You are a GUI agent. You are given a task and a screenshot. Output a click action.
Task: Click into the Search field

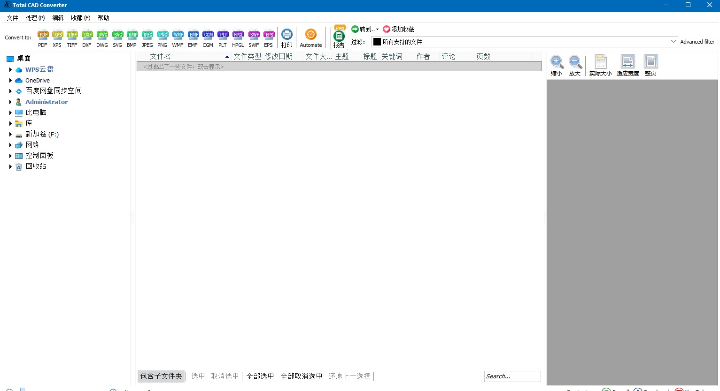pos(512,376)
